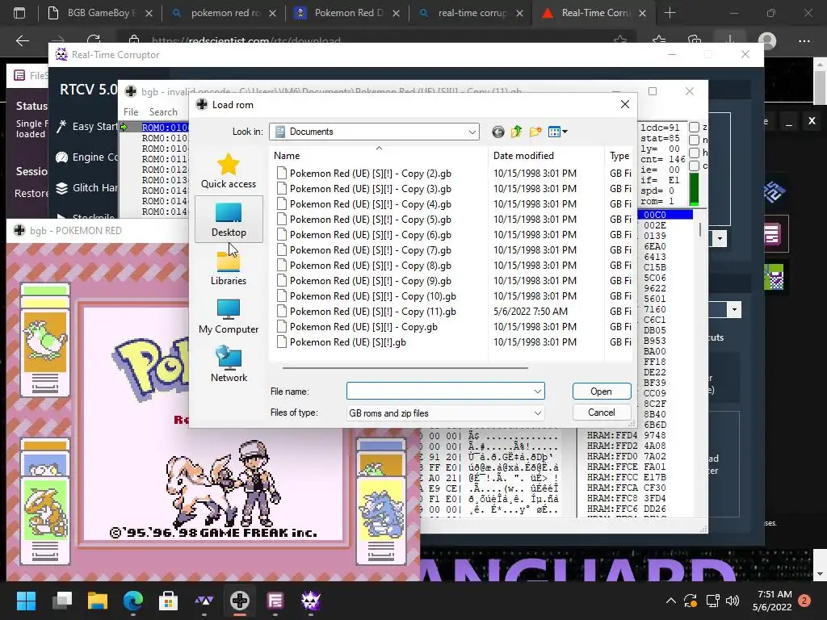Screen dimensions: 827x620
Task: Go back to last folder in Load rom dialog
Action: (x=497, y=132)
